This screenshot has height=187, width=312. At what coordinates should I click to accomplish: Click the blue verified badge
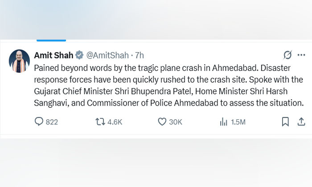pyautogui.click(x=79, y=55)
